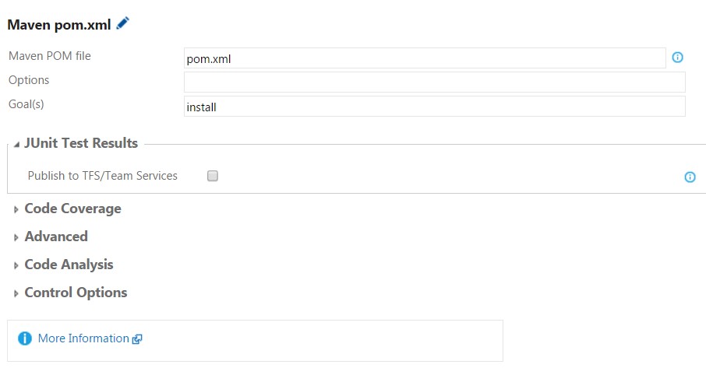The width and height of the screenshot is (706, 368).
Task: Click the Goal(s) field containing install
Action: coord(435,107)
